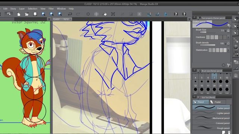The image size is (239, 134).
Task: Close the CLASS* 10/12 canvas tab
Action: tap(71, 19)
